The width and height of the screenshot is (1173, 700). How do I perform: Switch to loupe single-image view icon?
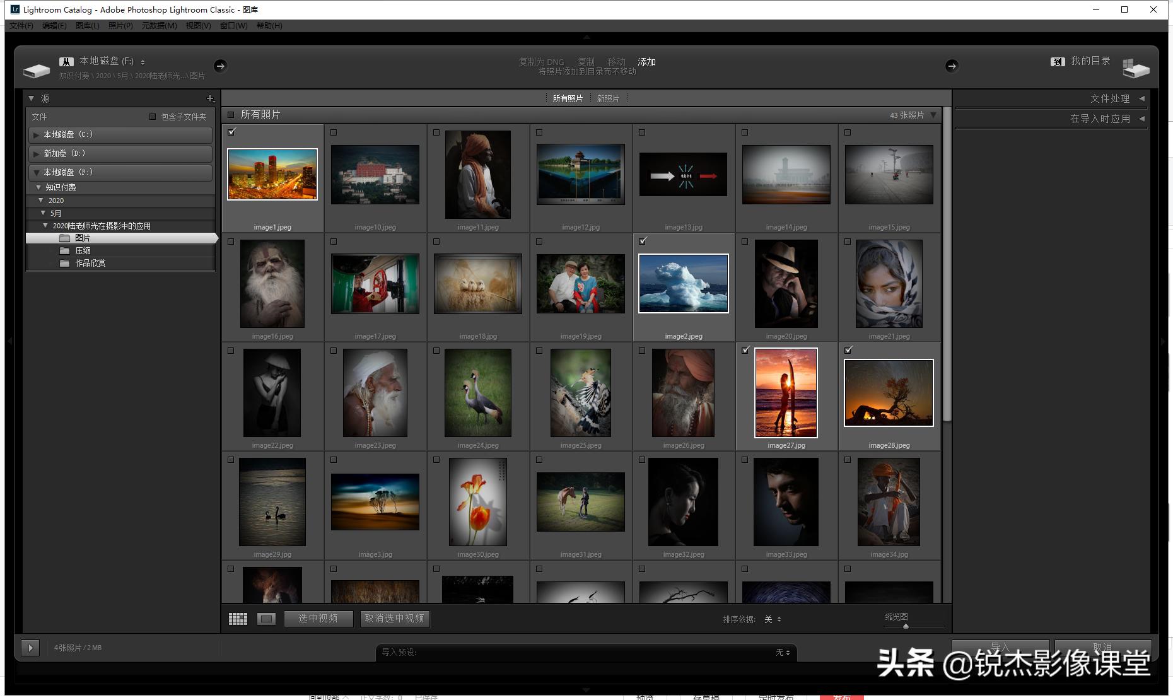(x=266, y=619)
